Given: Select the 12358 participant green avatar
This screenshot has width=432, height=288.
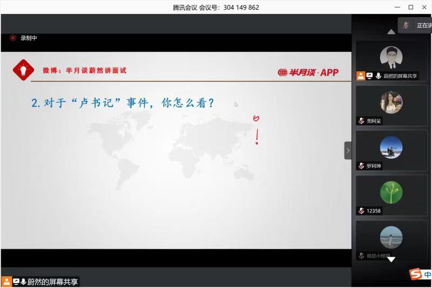Looking at the screenshot, I should [x=391, y=192].
